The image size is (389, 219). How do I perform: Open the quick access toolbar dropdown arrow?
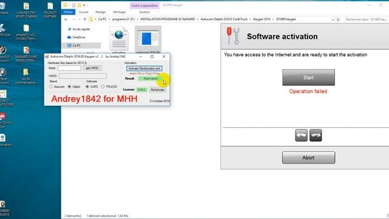[x=84, y=5]
